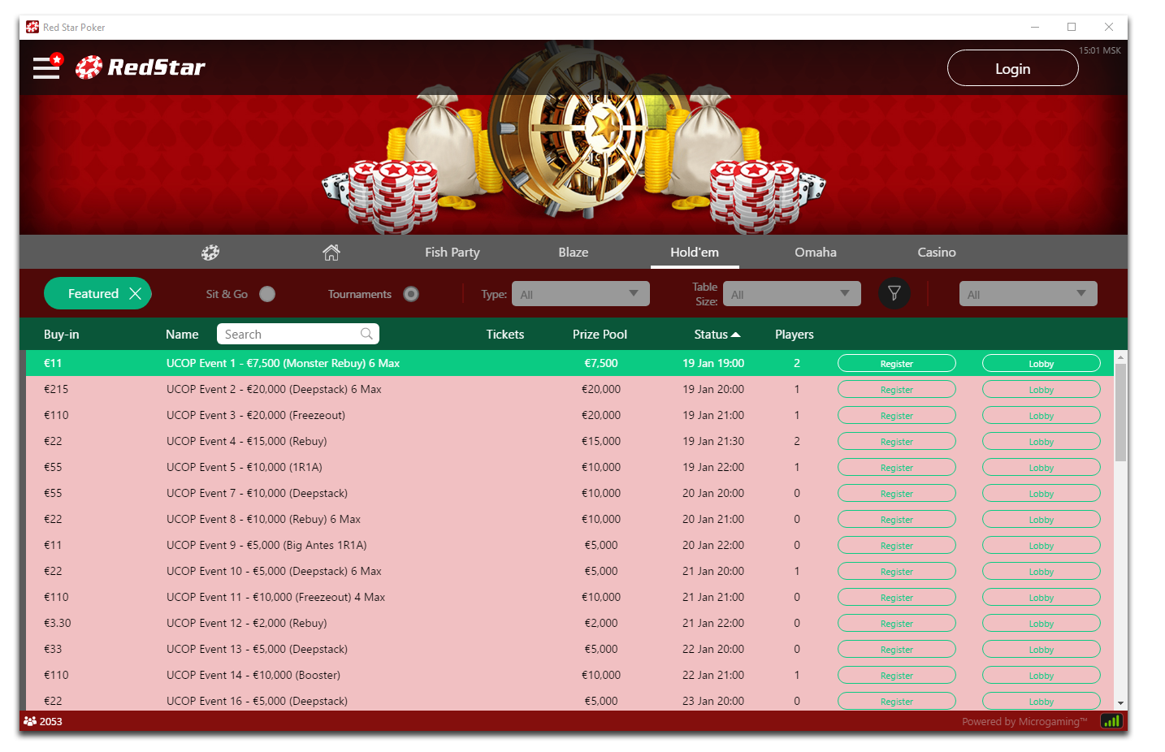
Task: Open the rightmost All dropdown
Action: tap(1028, 294)
